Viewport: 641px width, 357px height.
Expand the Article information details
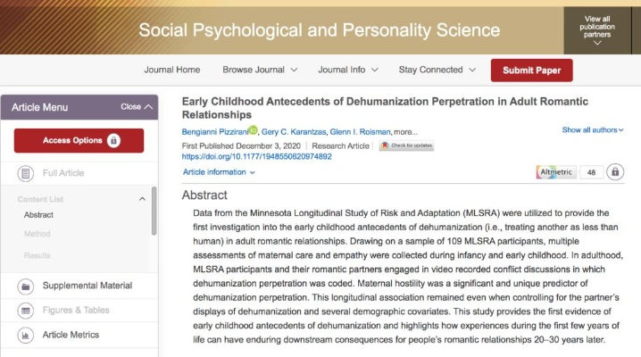[219, 171]
